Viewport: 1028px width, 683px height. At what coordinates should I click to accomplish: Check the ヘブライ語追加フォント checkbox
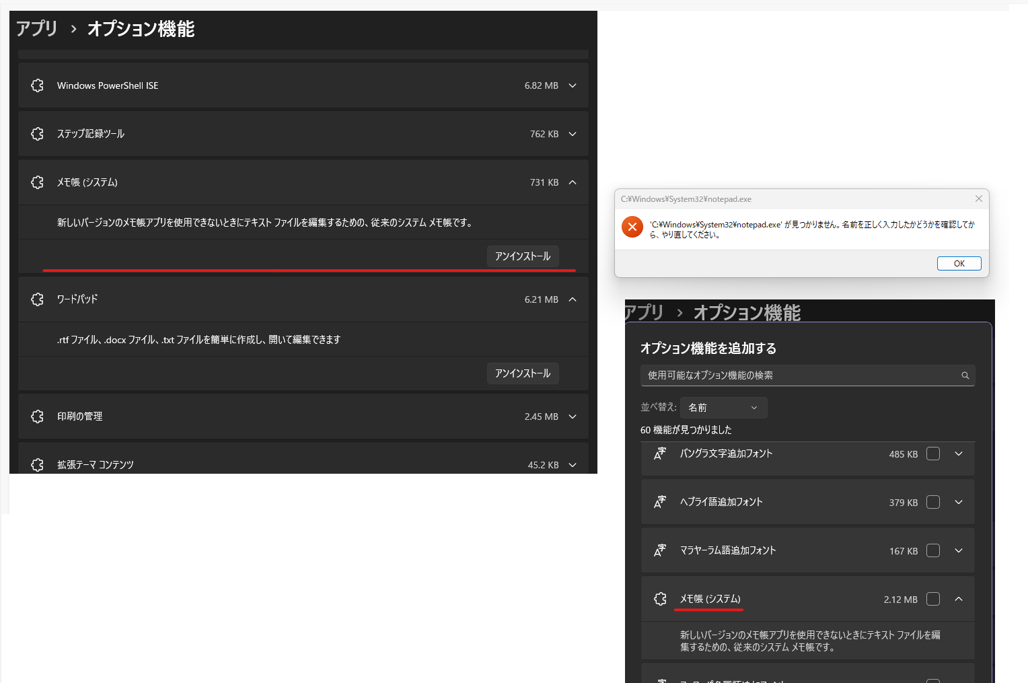click(x=933, y=502)
